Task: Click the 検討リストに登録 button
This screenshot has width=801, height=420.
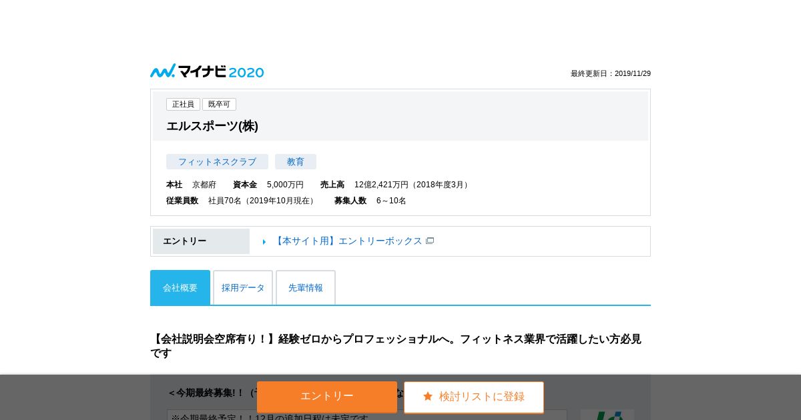Action: (x=474, y=397)
